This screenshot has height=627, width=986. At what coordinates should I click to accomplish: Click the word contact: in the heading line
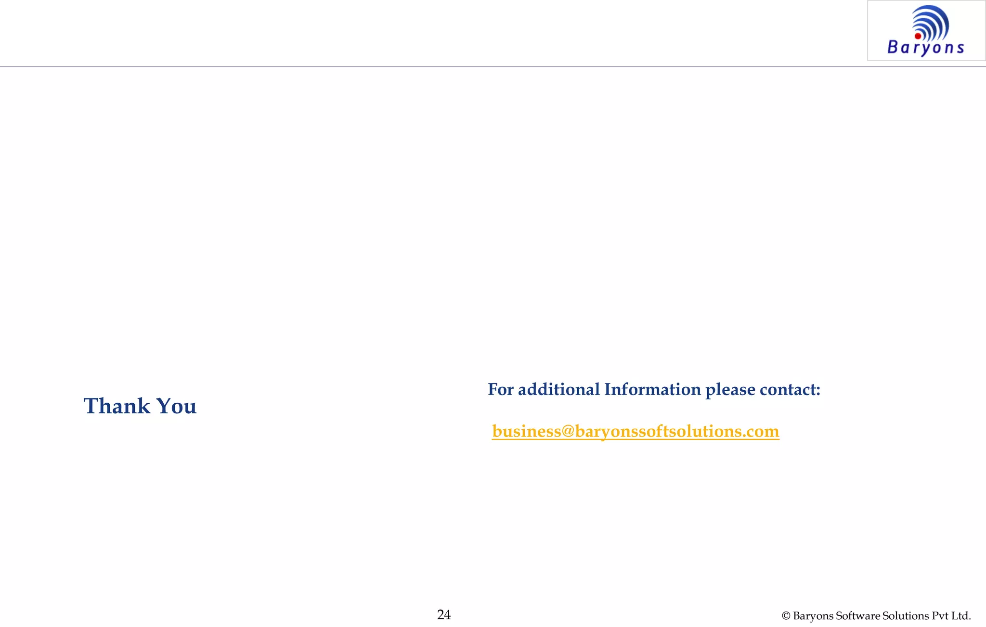(790, 389)
